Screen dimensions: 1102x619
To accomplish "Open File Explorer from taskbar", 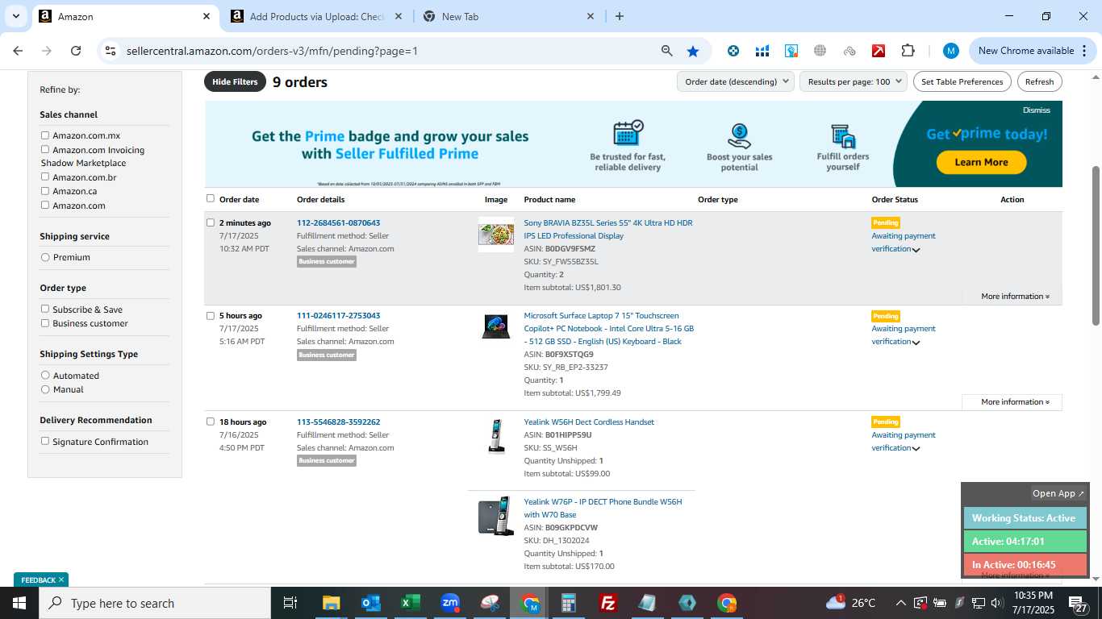I will [331, 603].
